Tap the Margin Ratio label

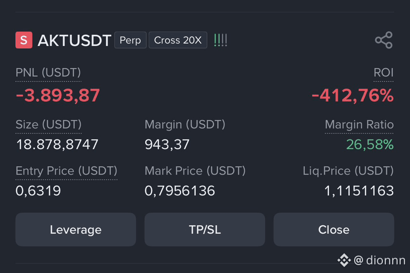tap(359, 125)
